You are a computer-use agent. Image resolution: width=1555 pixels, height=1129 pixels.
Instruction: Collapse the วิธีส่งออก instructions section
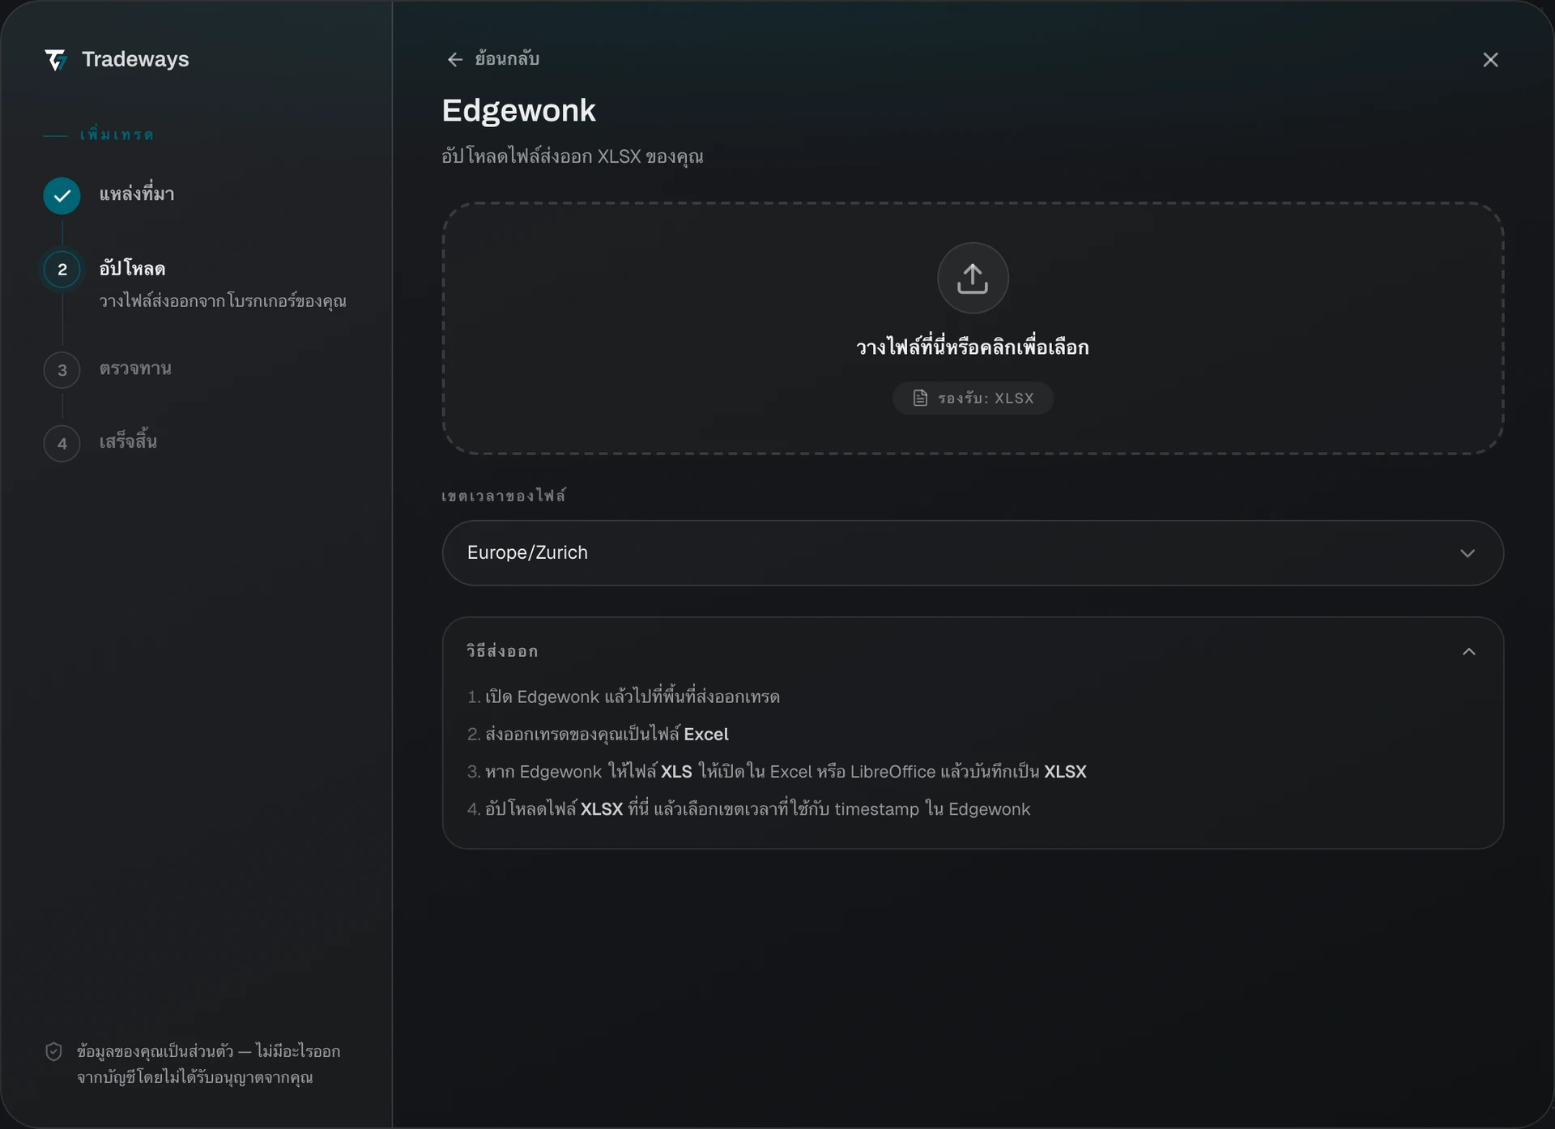coord(1469,652)
